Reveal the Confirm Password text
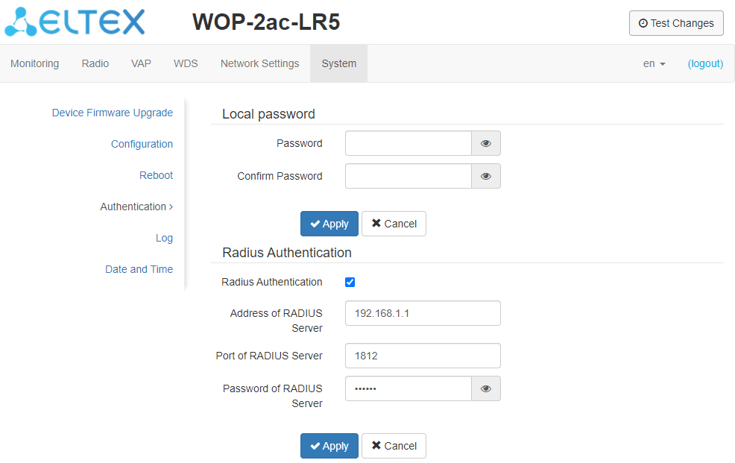Screen dimensions: 735x463 tap(486, 176)
